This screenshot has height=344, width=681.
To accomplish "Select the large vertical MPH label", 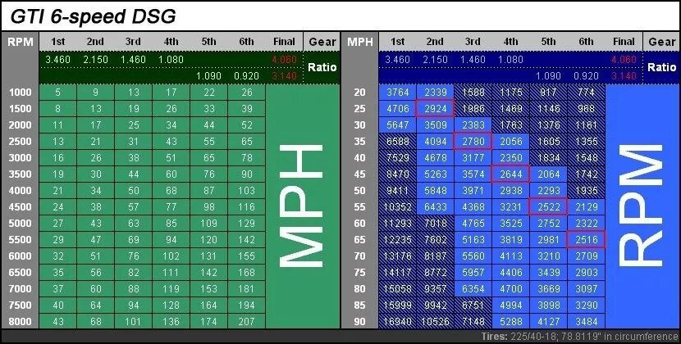I will 300,206.
